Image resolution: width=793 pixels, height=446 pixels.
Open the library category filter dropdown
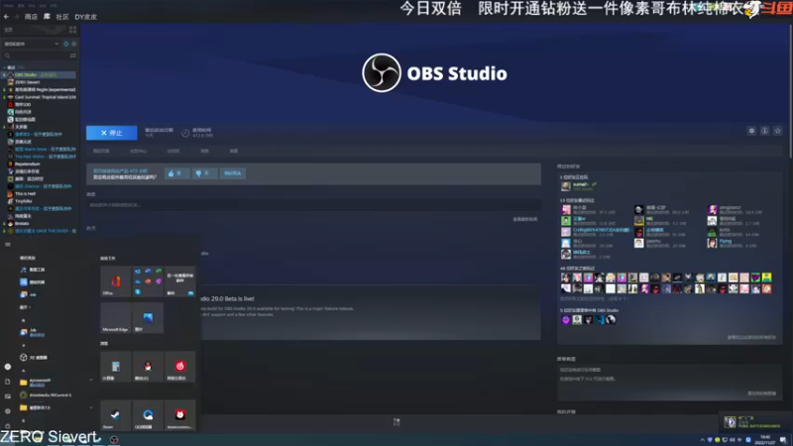point(32,44)
